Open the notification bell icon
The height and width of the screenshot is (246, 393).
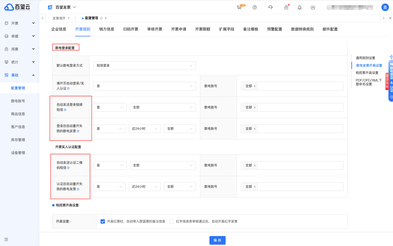point(299,8)
